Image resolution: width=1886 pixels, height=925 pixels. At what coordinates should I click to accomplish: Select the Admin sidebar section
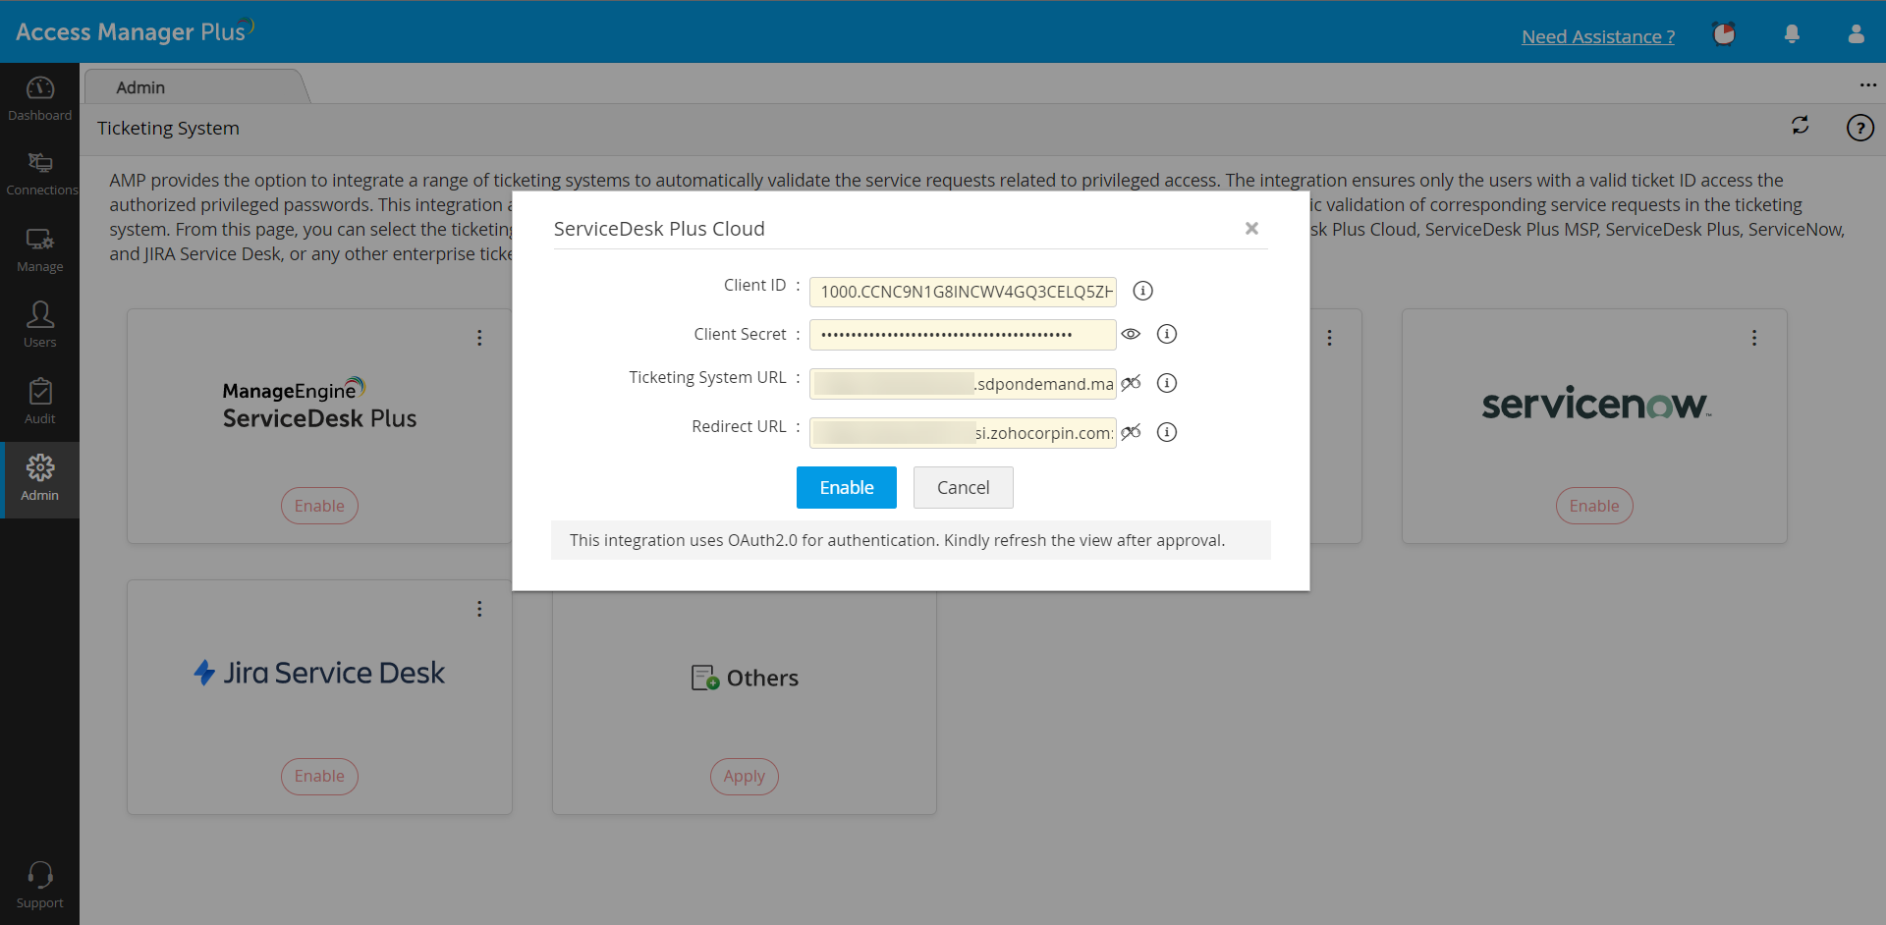39,479
